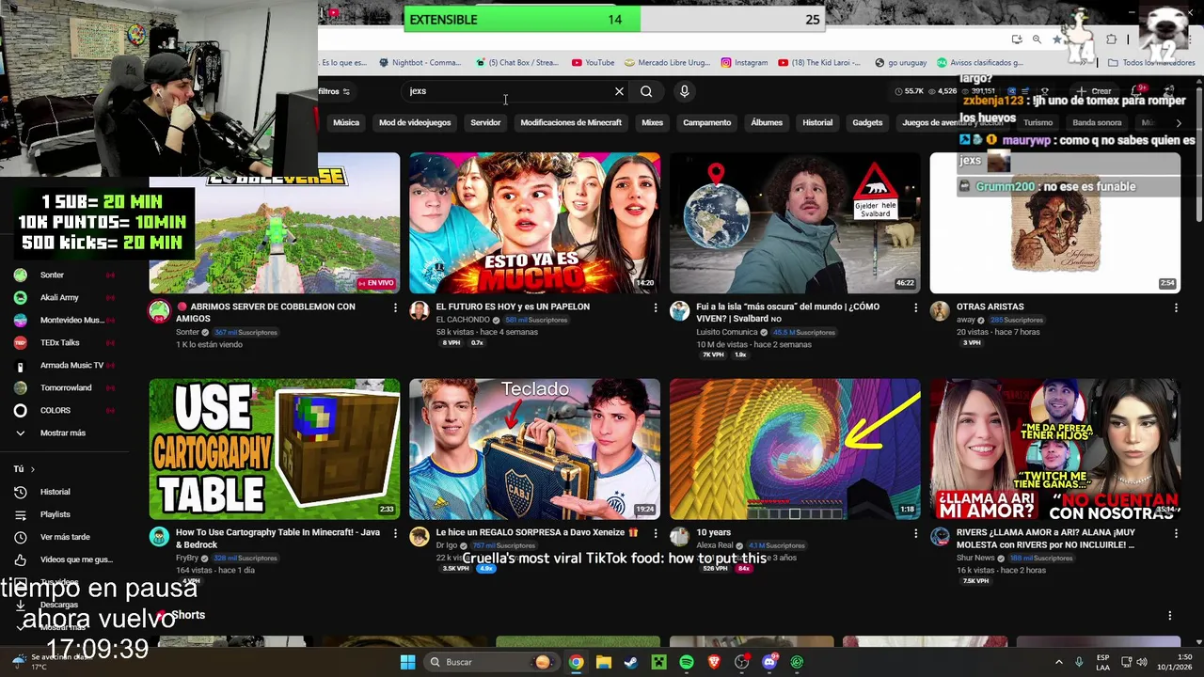Open The Kid Laroi bookmark
The image size is (1204, 677).
click(x=818, y=63)
